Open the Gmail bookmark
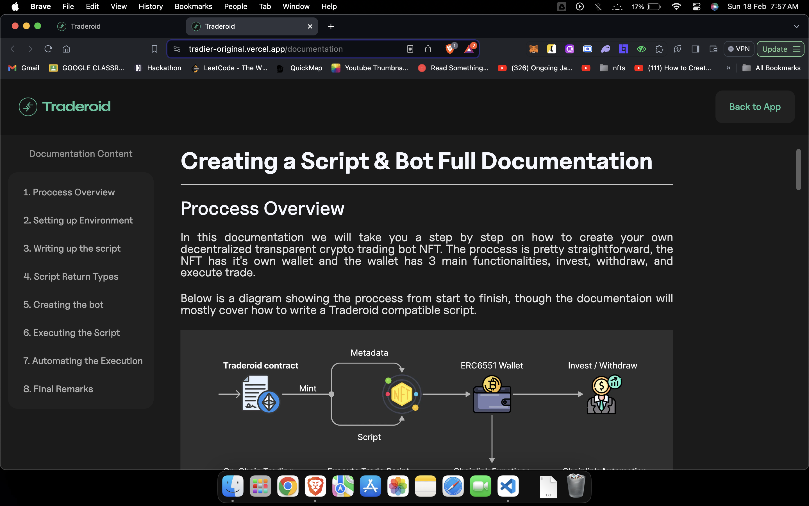The image size is (809, 506). 24,68
